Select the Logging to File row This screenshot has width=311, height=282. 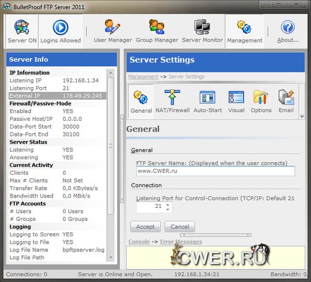58,242
